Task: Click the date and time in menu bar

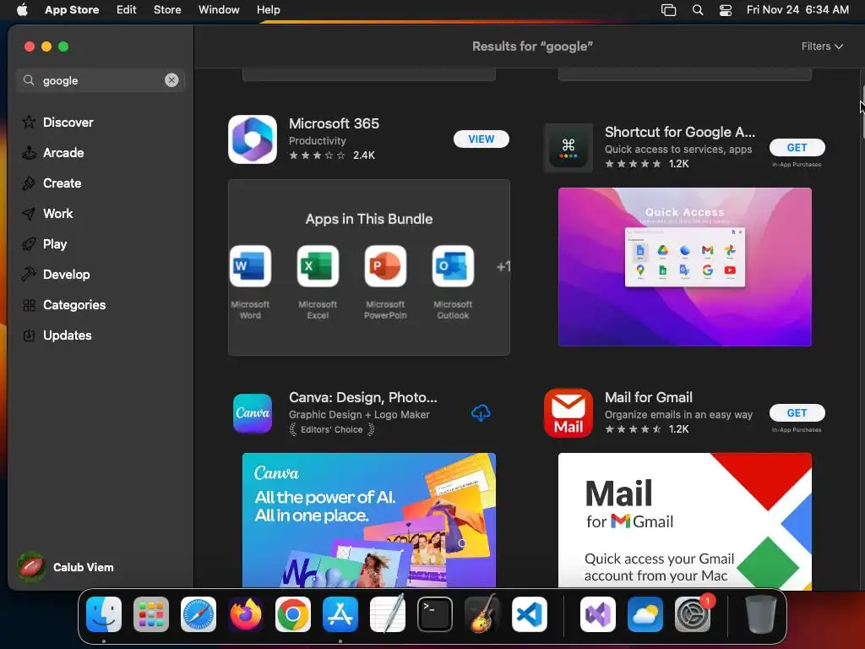Action: (x=797, y=9)
